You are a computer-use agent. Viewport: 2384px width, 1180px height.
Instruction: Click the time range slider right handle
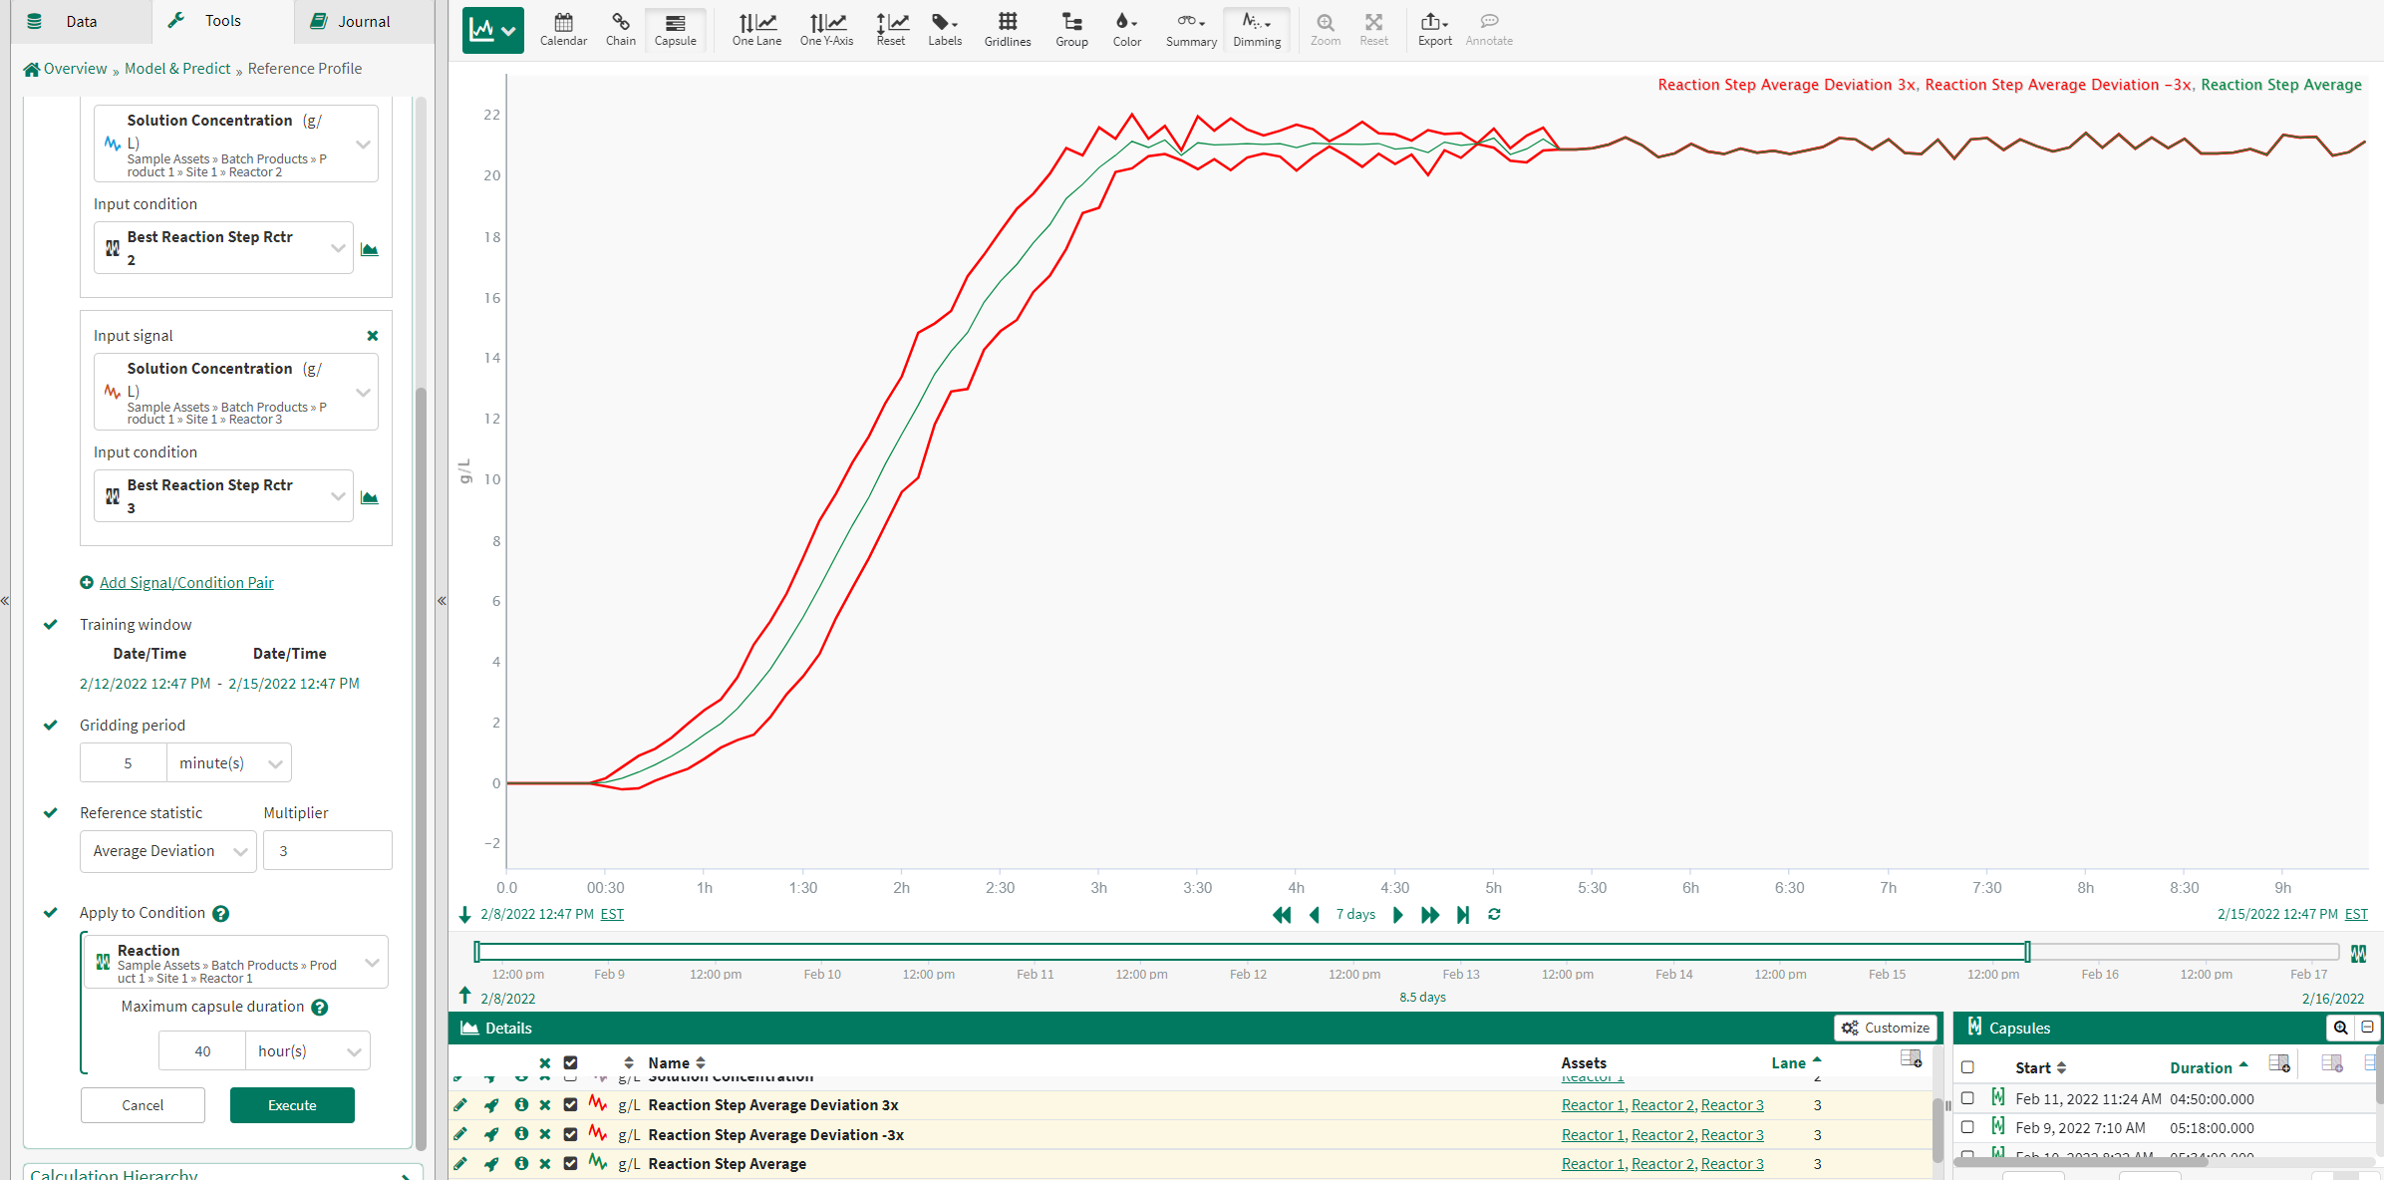pos(2027,952)
